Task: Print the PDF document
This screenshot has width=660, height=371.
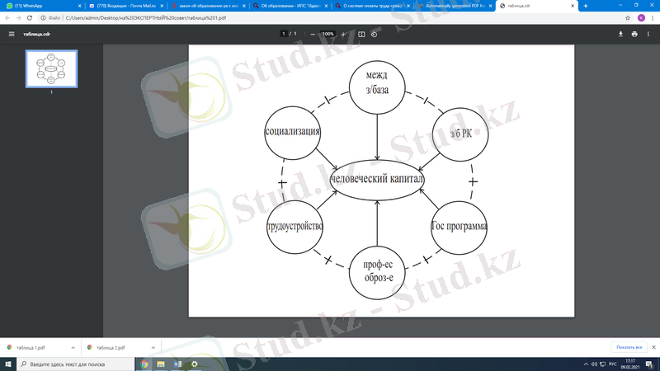Action: click(x=634, y=34)
